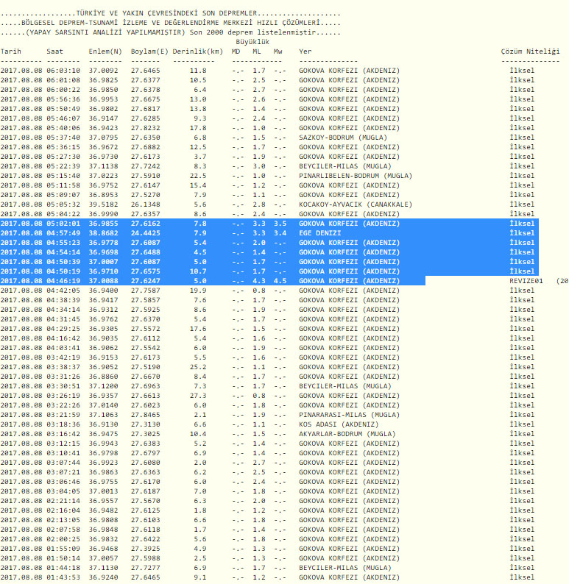Image resolution: width=569 pixels, height=584 pixels.
Task: Click the 01:43:53 time in last row
Action: click(x=63, y=577)
